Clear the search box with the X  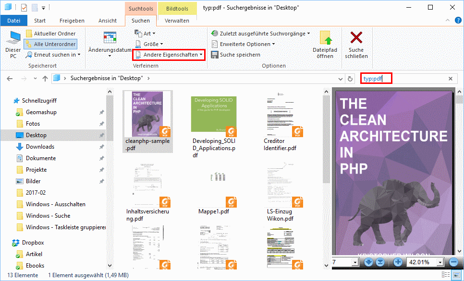click(451, 79)
